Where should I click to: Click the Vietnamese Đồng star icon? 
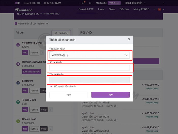[18, 45]
